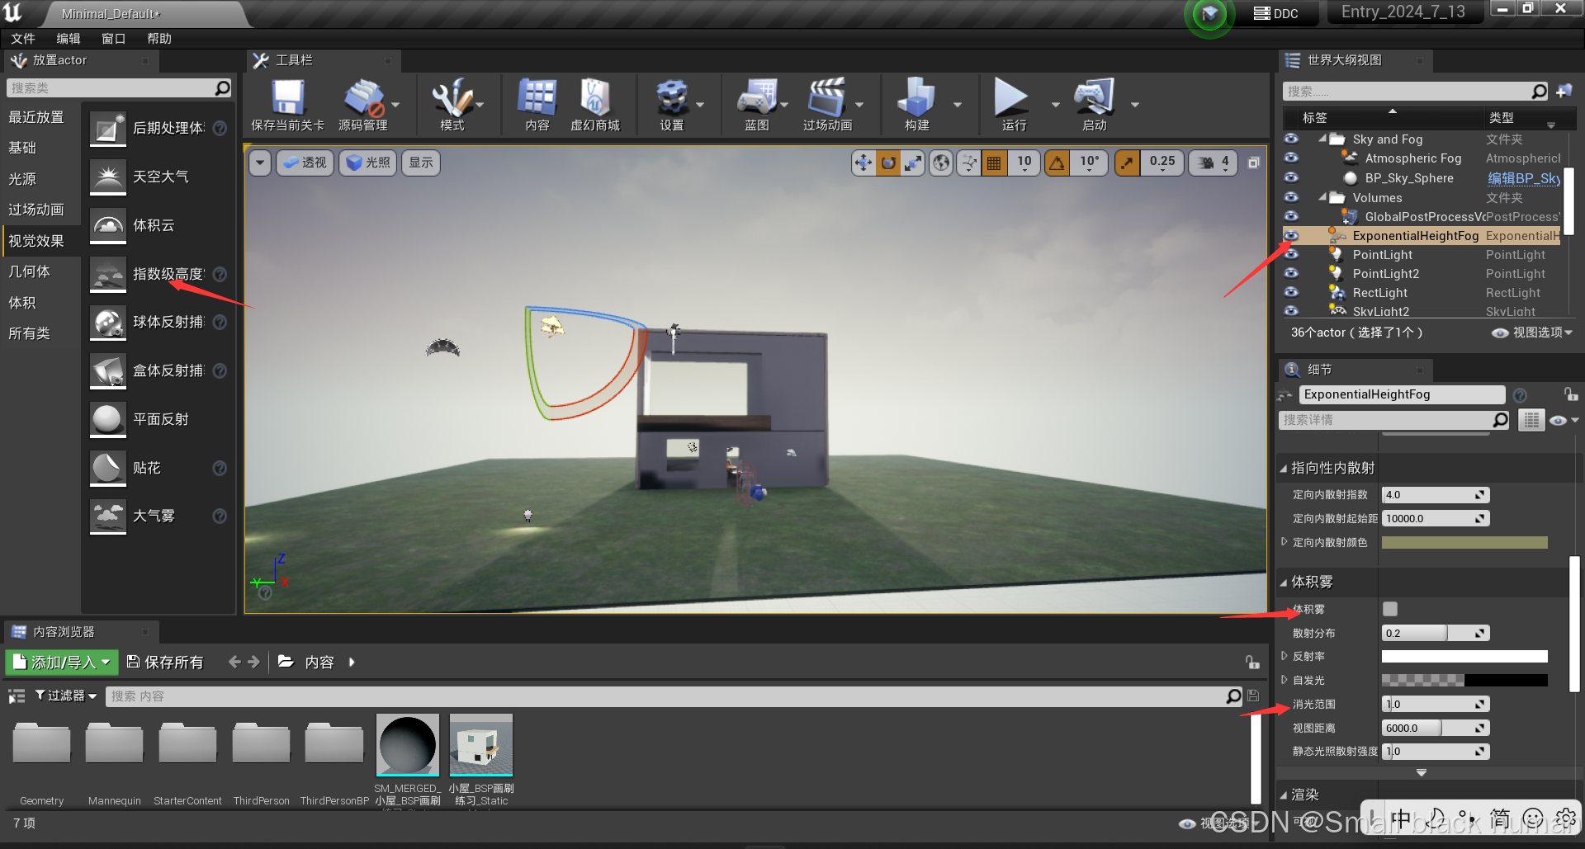The image size is (1585, 849).
Task: Open the Content (内容) browser toolbar icon
Action: 537,99
